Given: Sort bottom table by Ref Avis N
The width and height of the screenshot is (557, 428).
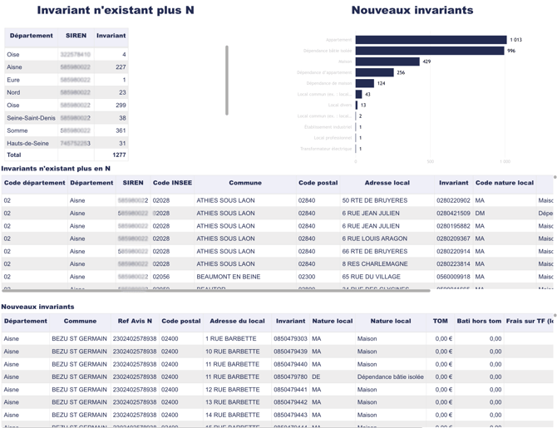Looking at the screenshot, I should [x=135, y=321].
